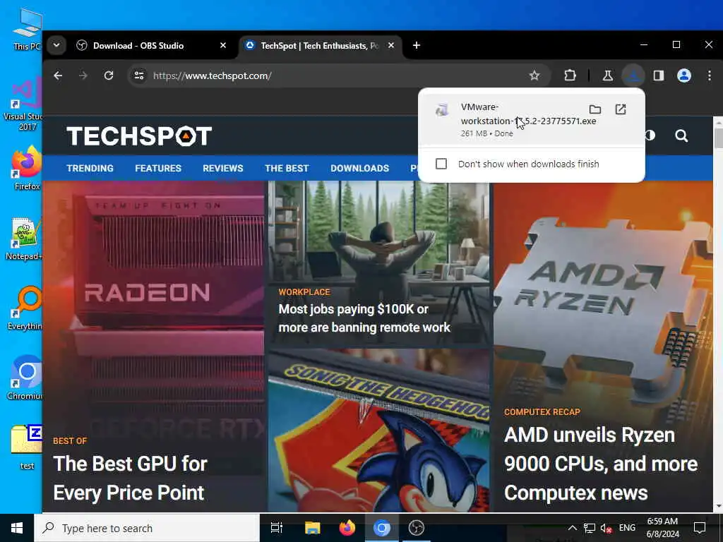723x542 pixels.
Task: Click the taskbar clock showing 6:59 AM
Action: [x=662, y=528]
